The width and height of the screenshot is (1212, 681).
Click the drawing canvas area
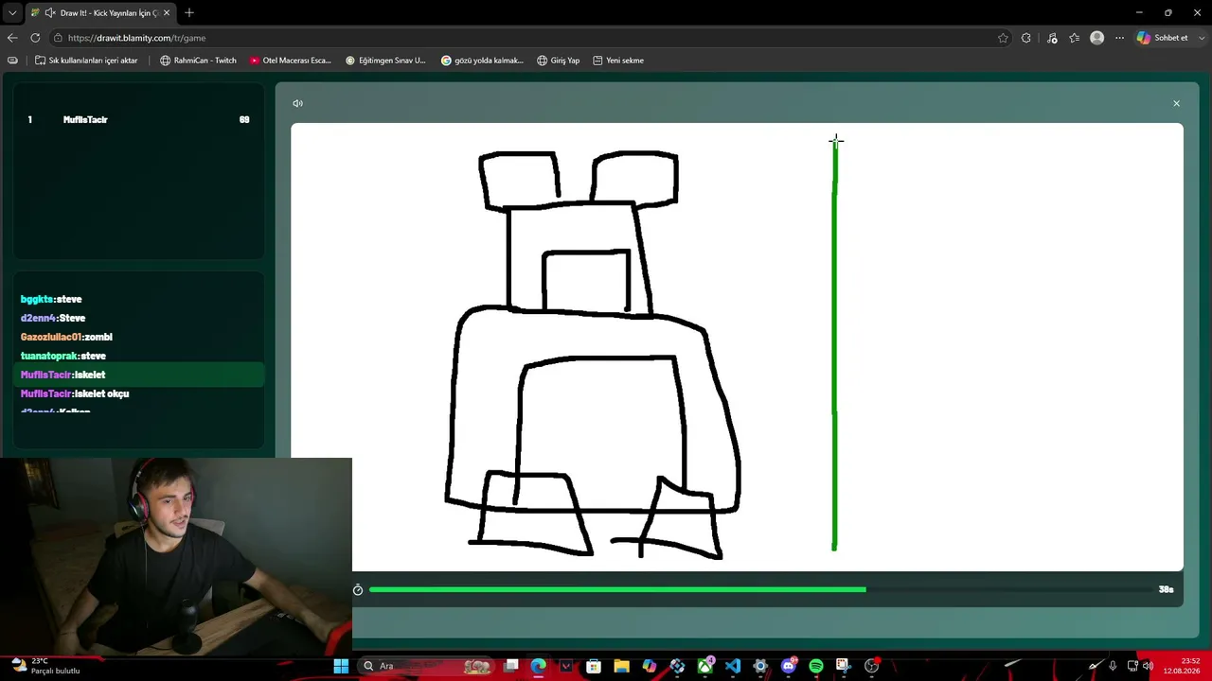(737, 347)
